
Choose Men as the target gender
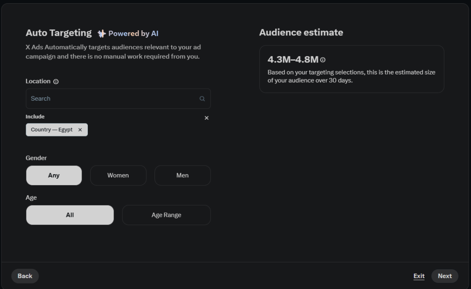tap(183, 176)
